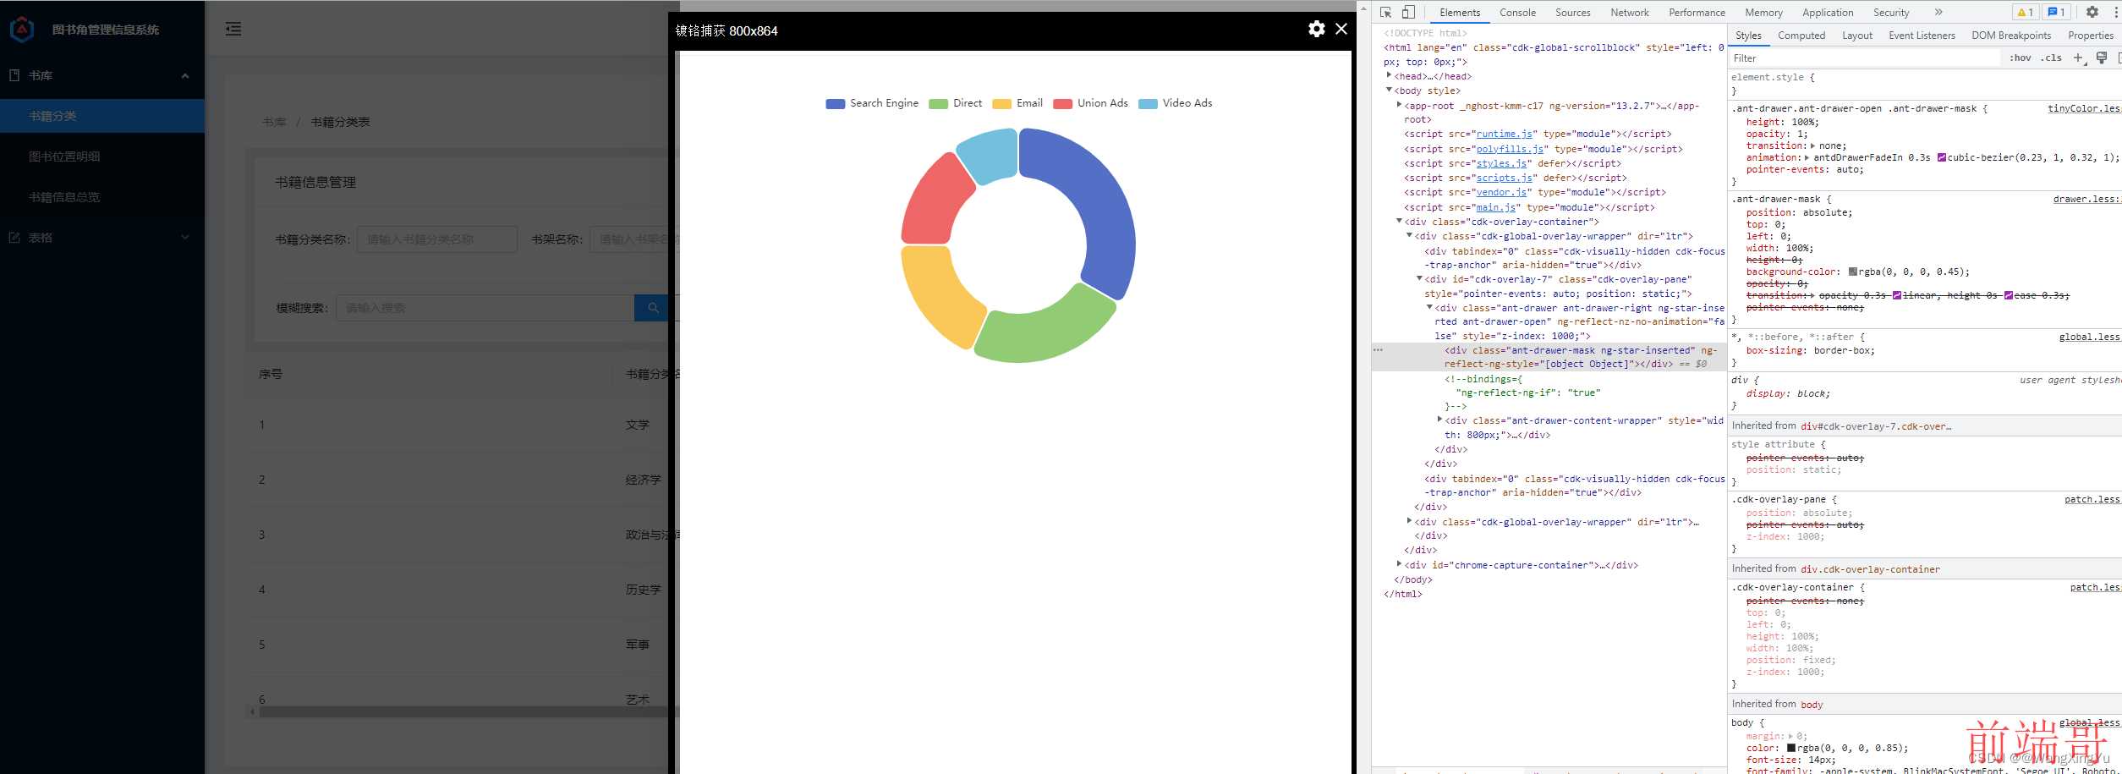Click the paint format icon in Styles toolbar
Image resolution: width=2122 pixels, height=774 pixels.
click(2101, 58)
